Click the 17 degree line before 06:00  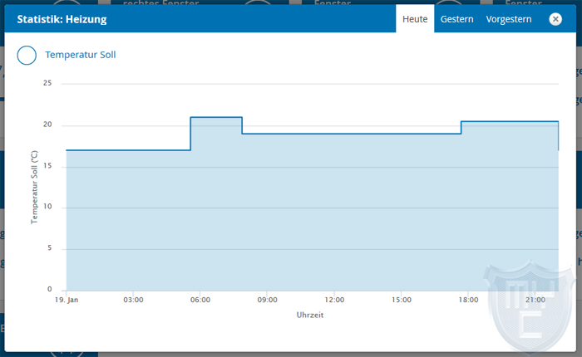coord(125,150)
